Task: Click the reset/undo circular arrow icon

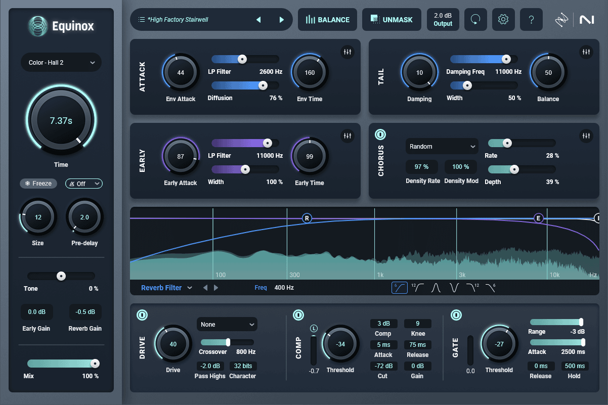Action: click(x=475, y=20)
